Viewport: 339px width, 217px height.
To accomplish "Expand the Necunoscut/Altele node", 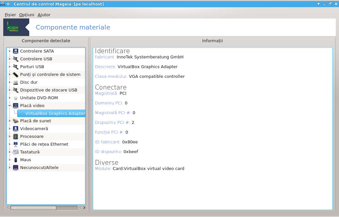I will [x=9, y=168].
